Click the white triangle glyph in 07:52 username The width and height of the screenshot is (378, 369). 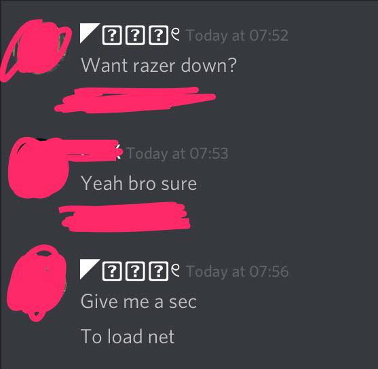pos(90,33)
